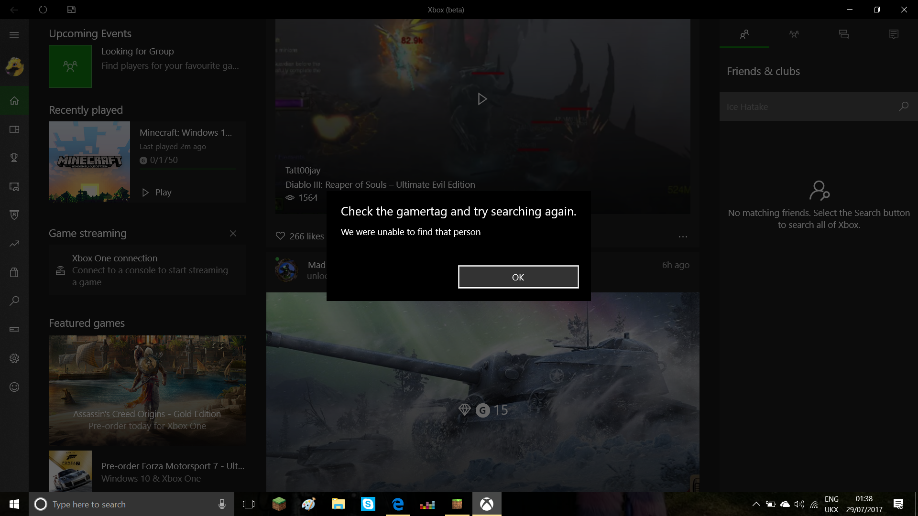Screen dimensions: 918x516
Task: Open Microsoft Edge from taskbar
Action: 398,504
